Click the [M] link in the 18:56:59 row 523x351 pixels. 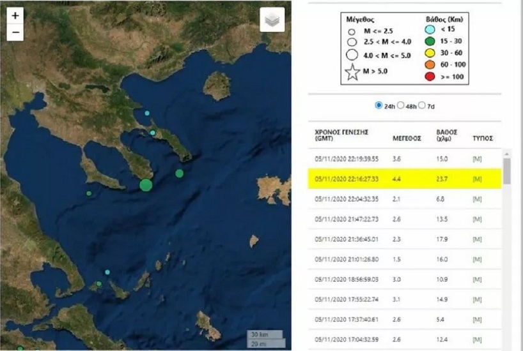click(476, 280)
